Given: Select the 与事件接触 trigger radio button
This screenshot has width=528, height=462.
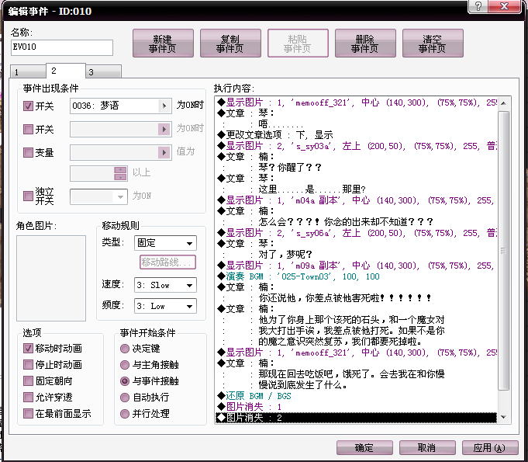Looking at the screenshot, I should [125, 381].
